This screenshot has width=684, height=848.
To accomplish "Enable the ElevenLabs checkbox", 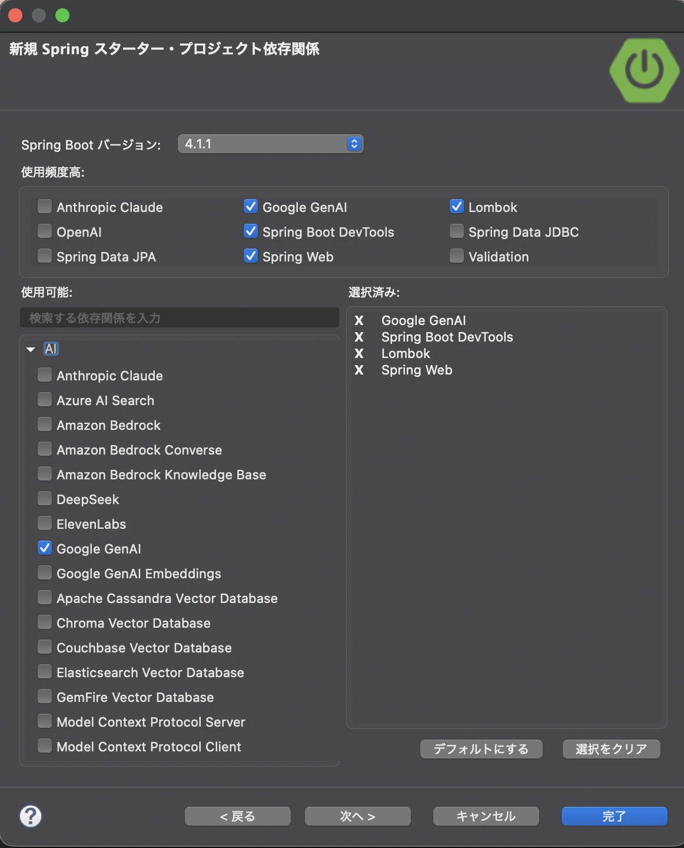I will coord(45,523).
